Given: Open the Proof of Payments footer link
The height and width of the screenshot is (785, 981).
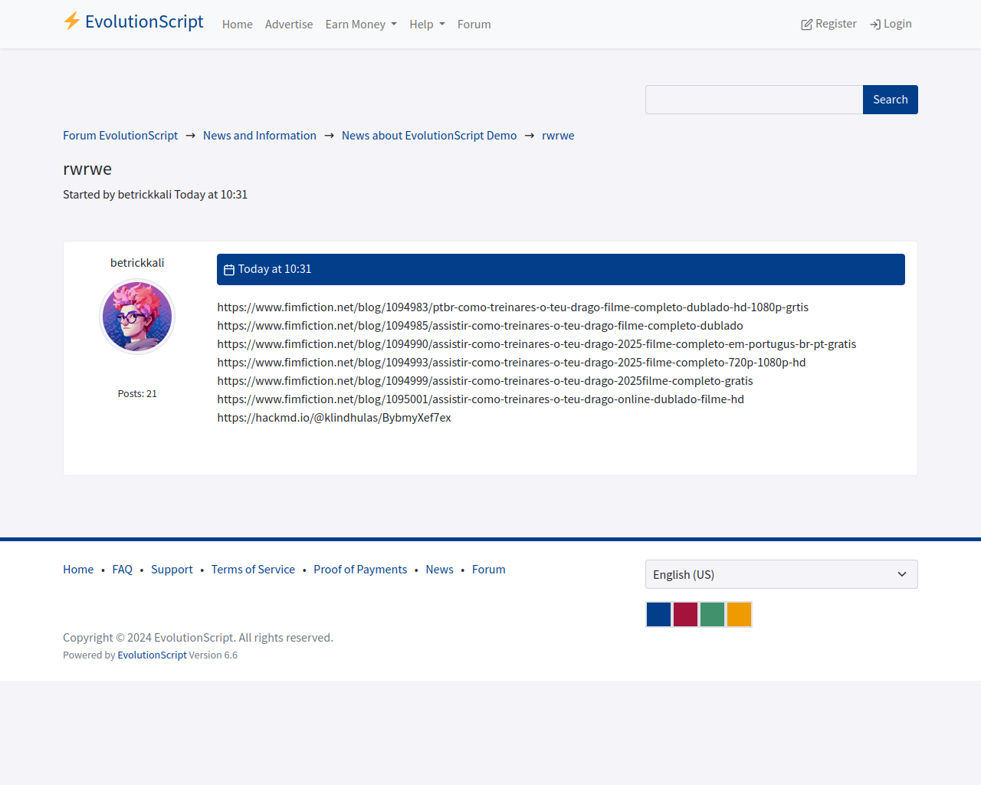Looking at the screenshot, I should 360,570.
